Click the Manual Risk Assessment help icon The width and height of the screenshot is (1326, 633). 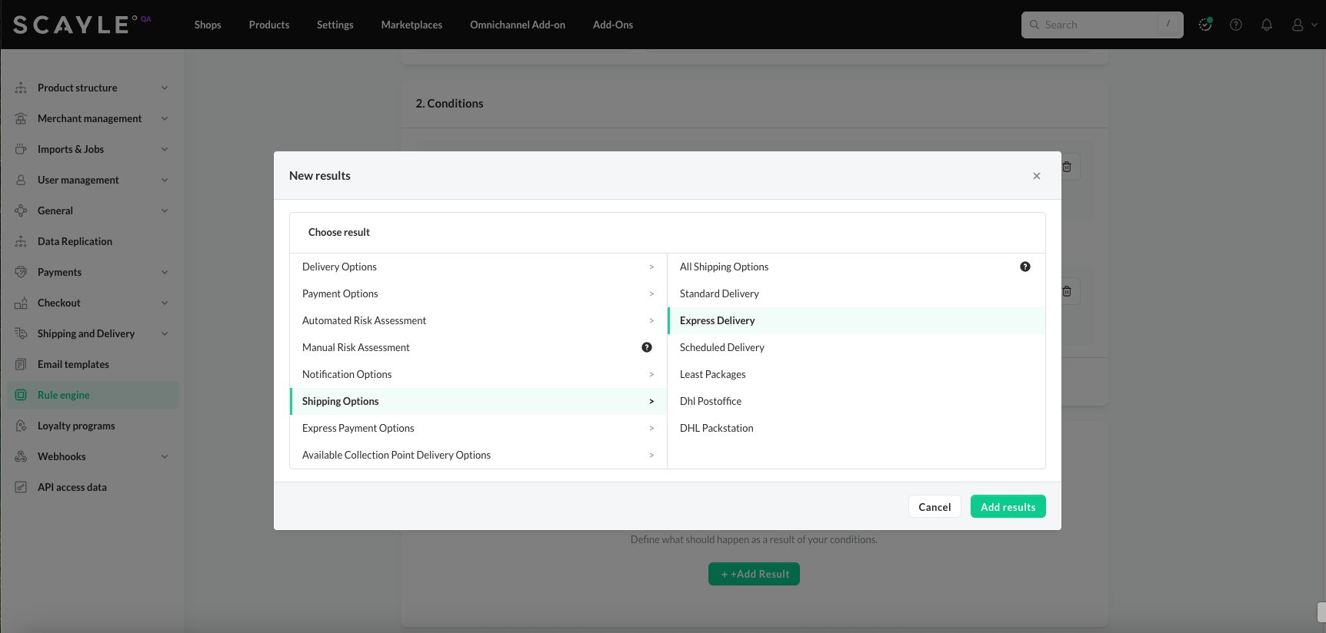pos(646,347)
